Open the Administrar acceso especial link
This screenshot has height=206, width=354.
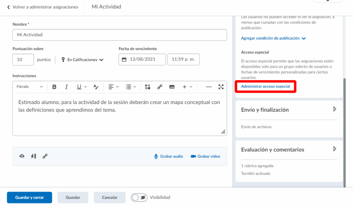click(x=265, y=86)
